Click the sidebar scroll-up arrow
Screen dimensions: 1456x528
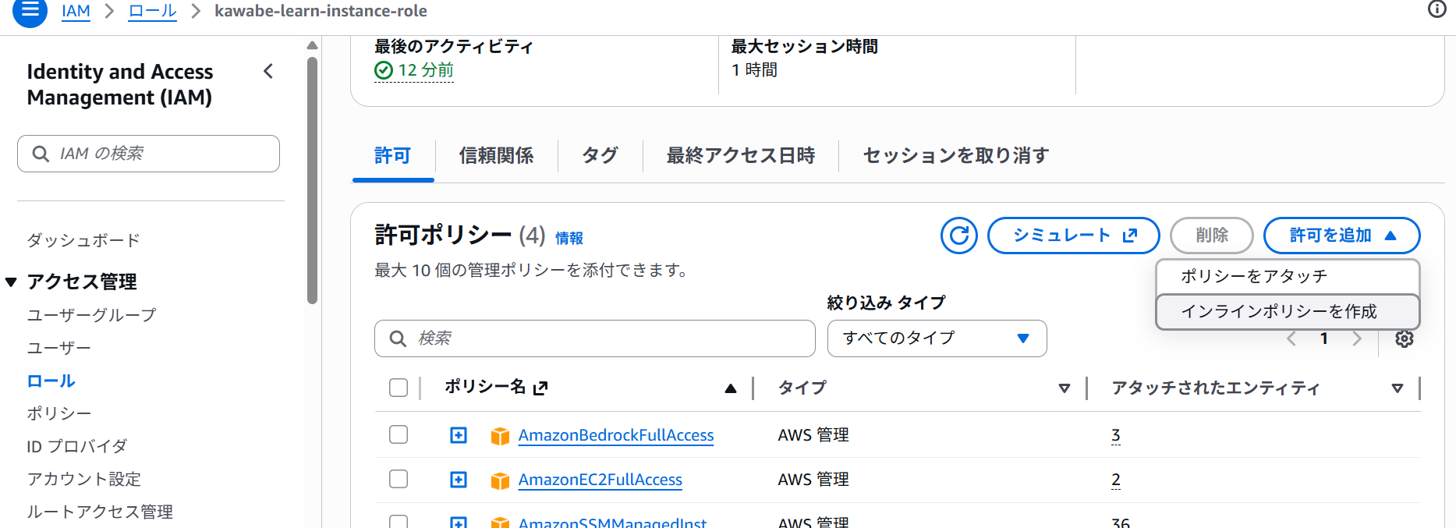pyautogui.click(x=312, y=45)
